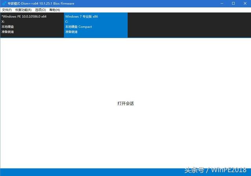Click the 本地硬盘 Compact text
Viewport: 251px width, 176px height.
78,27
